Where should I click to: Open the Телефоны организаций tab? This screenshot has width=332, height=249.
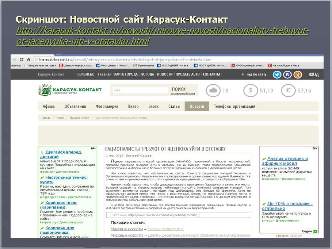tap(234, 107)
